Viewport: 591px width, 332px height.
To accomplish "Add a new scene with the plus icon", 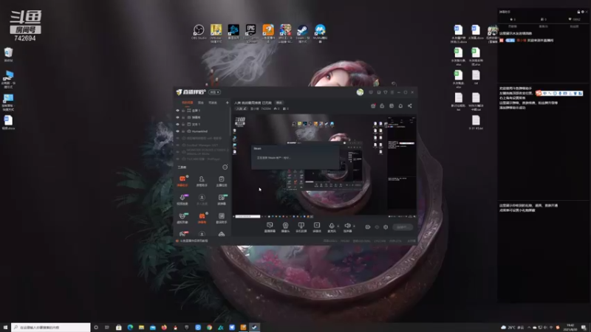I will click(227, 103).
